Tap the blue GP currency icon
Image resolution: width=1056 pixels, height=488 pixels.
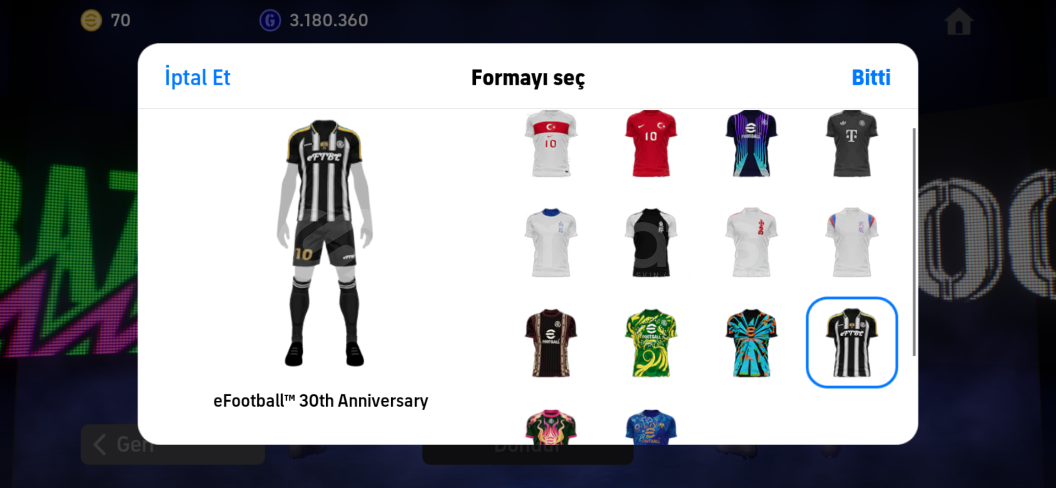270,20
